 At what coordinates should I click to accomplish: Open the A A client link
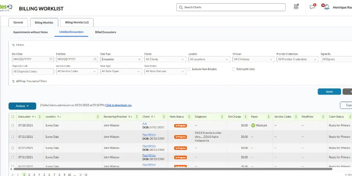(x=144, y=124)
